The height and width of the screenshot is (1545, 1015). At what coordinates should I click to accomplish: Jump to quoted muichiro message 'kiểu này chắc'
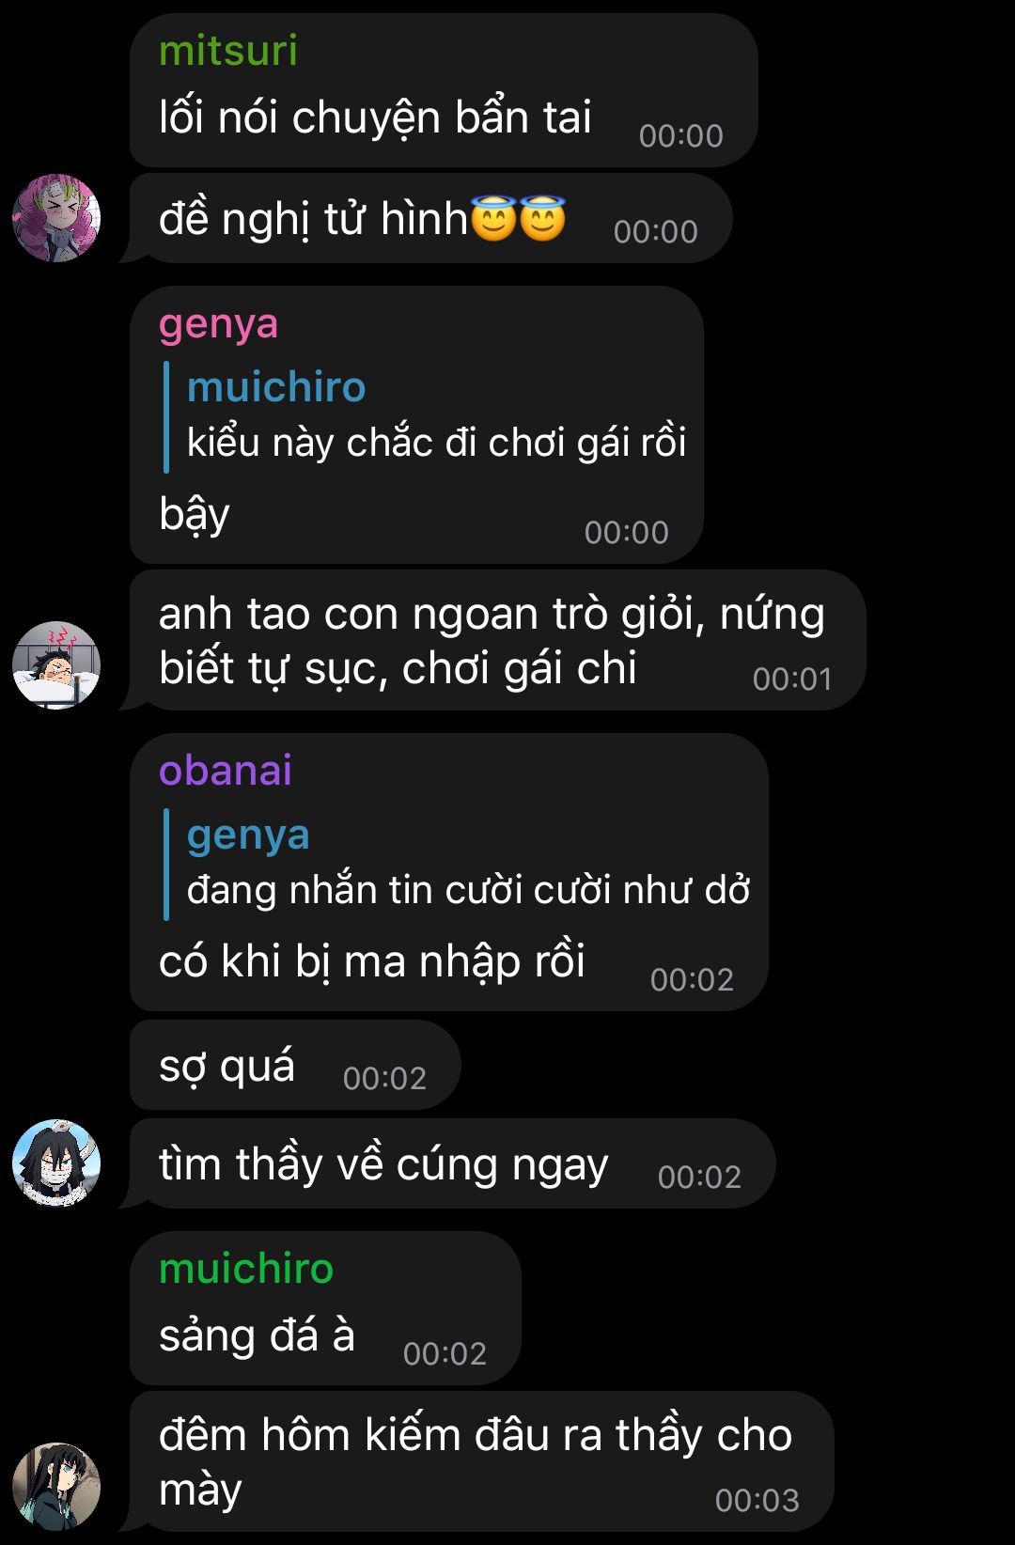point(426,416)
